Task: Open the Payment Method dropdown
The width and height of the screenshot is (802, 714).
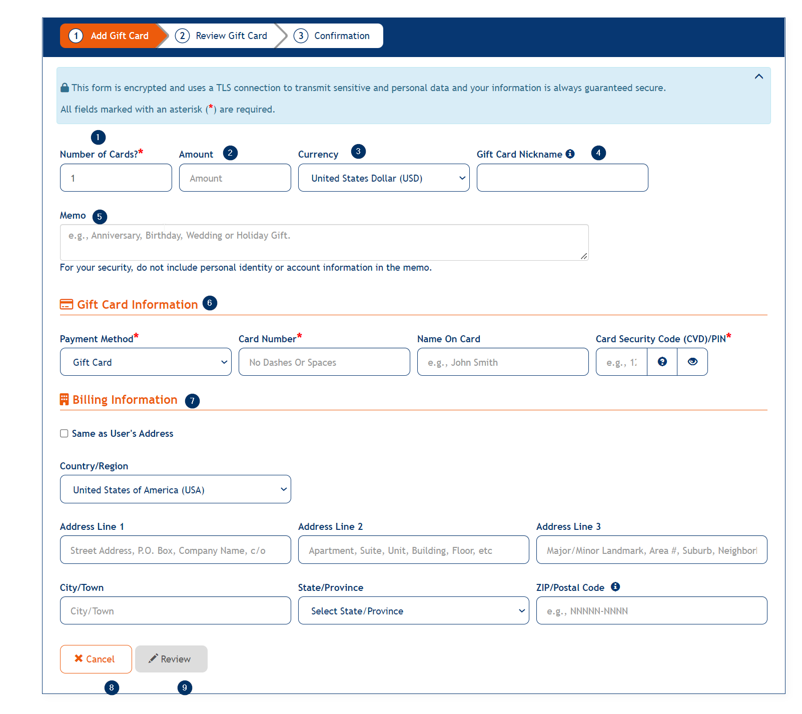Action: [x=145, y=362]
